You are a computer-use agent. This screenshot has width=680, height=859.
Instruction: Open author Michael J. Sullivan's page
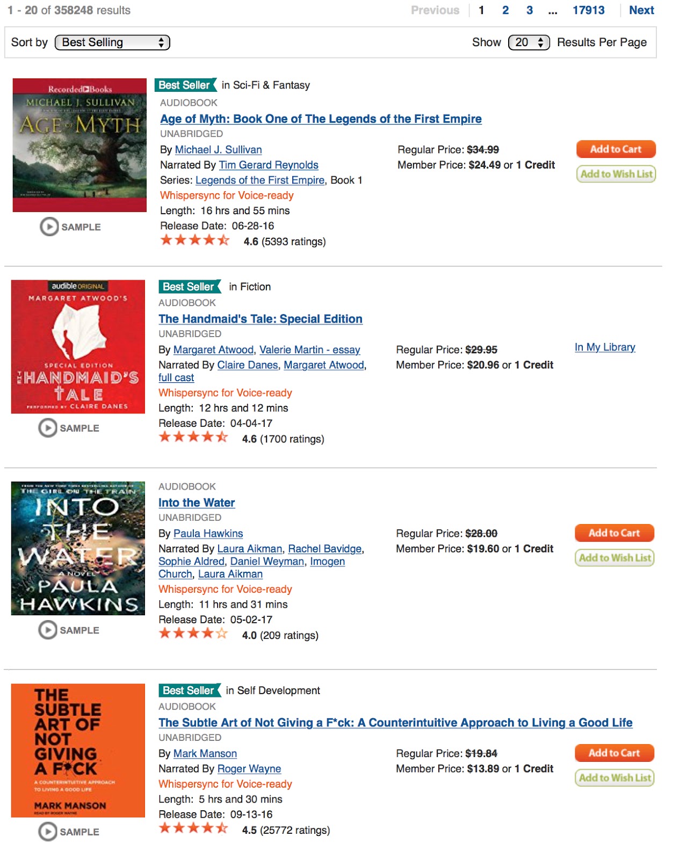218,150
